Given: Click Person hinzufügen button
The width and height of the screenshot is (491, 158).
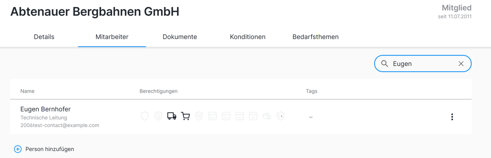Looking at the screenshot, I should click(x=44, y=149).
